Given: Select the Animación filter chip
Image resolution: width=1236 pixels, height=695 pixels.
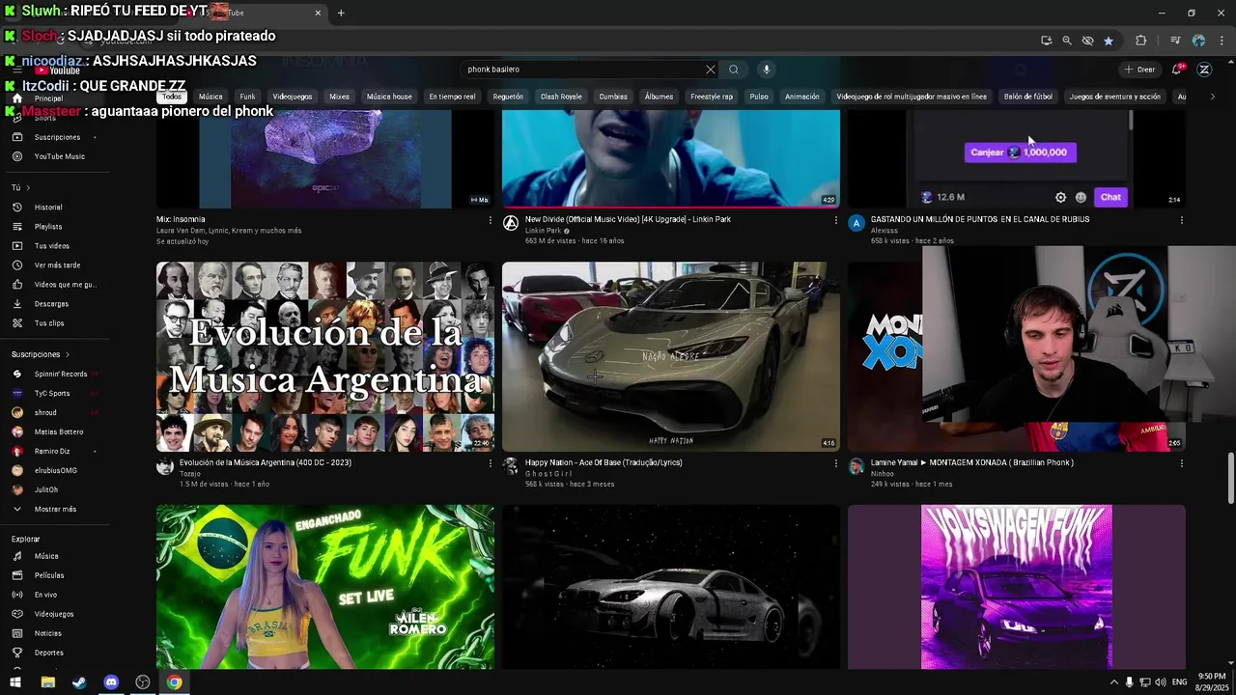Looking at the screenshot, I should (x=802, y=97).
